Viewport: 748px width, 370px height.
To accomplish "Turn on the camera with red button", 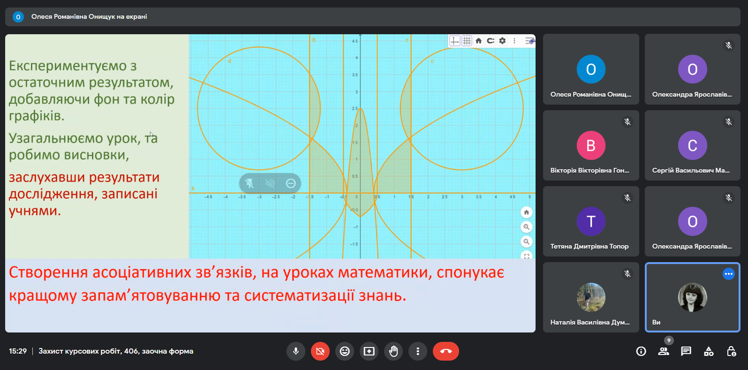I will [320, 351].
